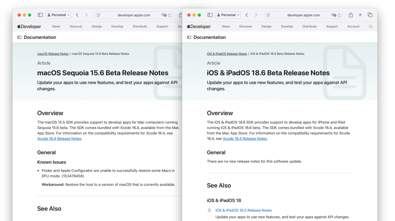Open new tab with plus icon
This screenshot has height=221, width=395.
click(360, 15)
